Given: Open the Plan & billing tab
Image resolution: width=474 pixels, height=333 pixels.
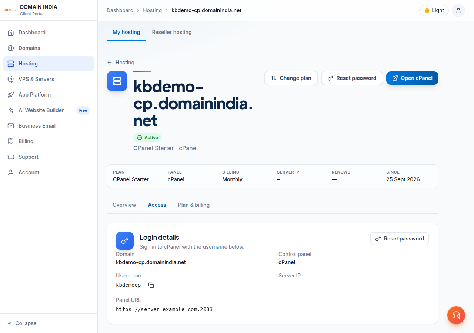Looking at the screenshot, I should (194, 205).
